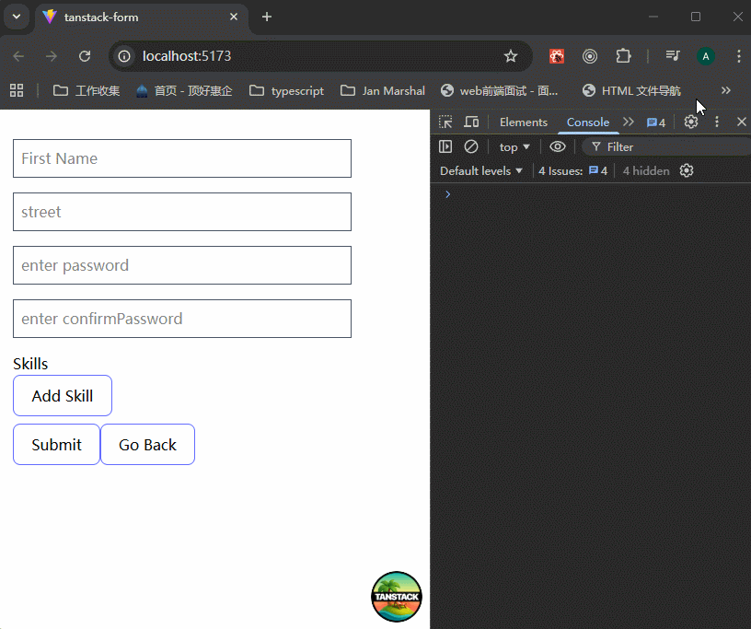Expand the Default levels dropdown
The height and width of the screenshot is (629, 751).
(x=480, y=170)
